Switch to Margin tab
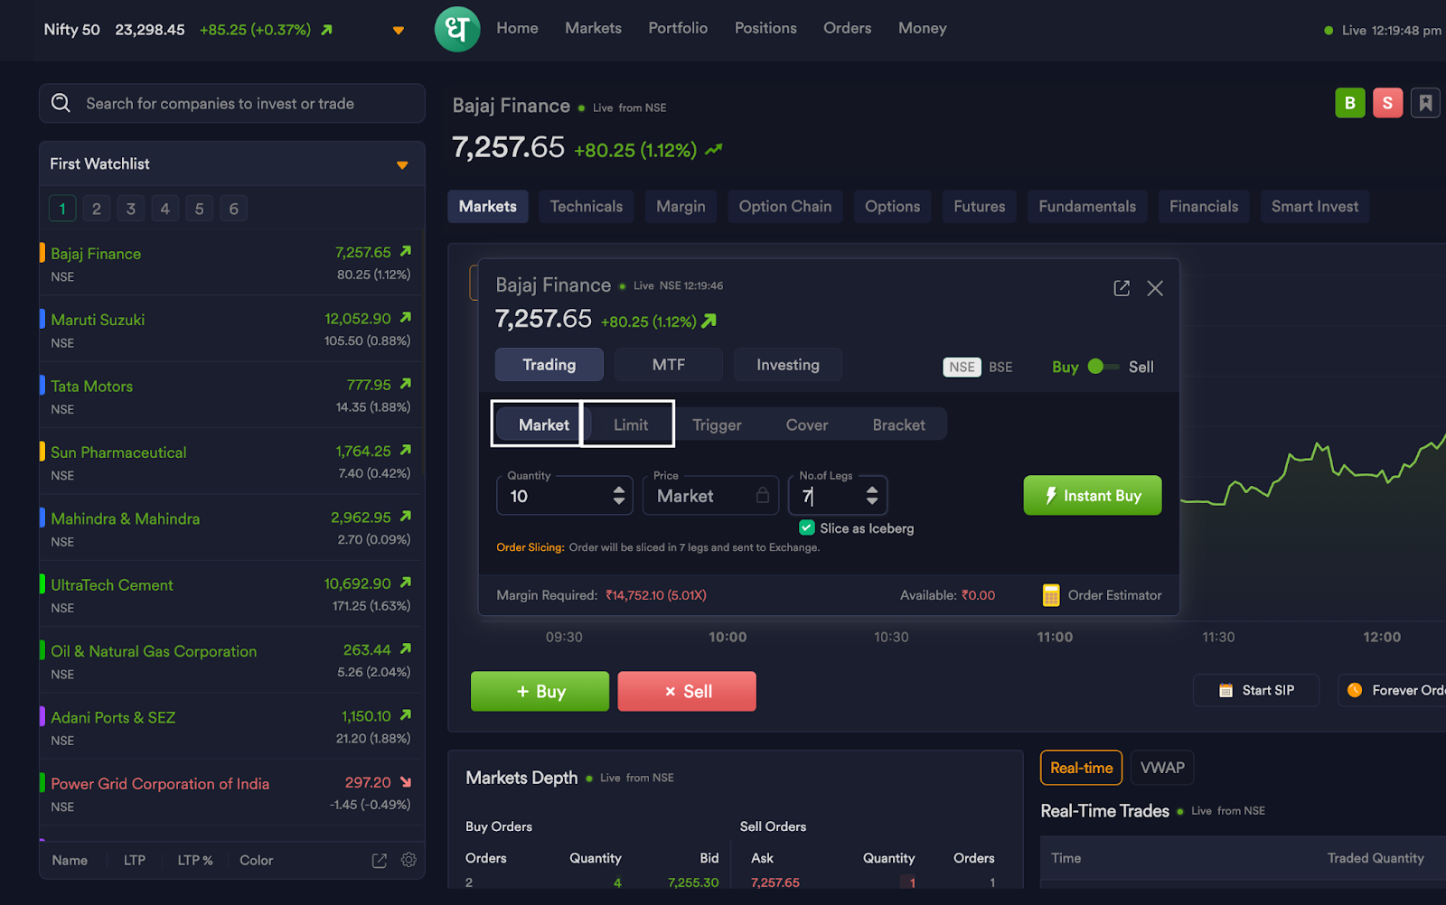This screenshot has height=905, width=1446. (x=681, y=207)
